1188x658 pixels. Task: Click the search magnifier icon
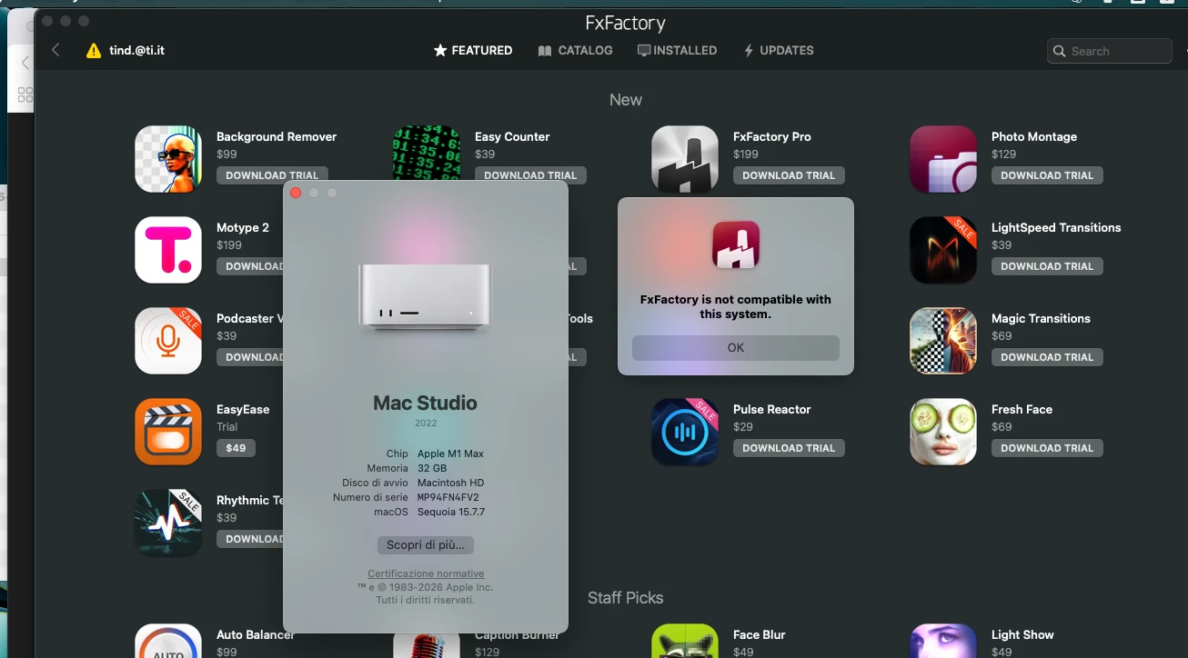[x=1059, y=52]
